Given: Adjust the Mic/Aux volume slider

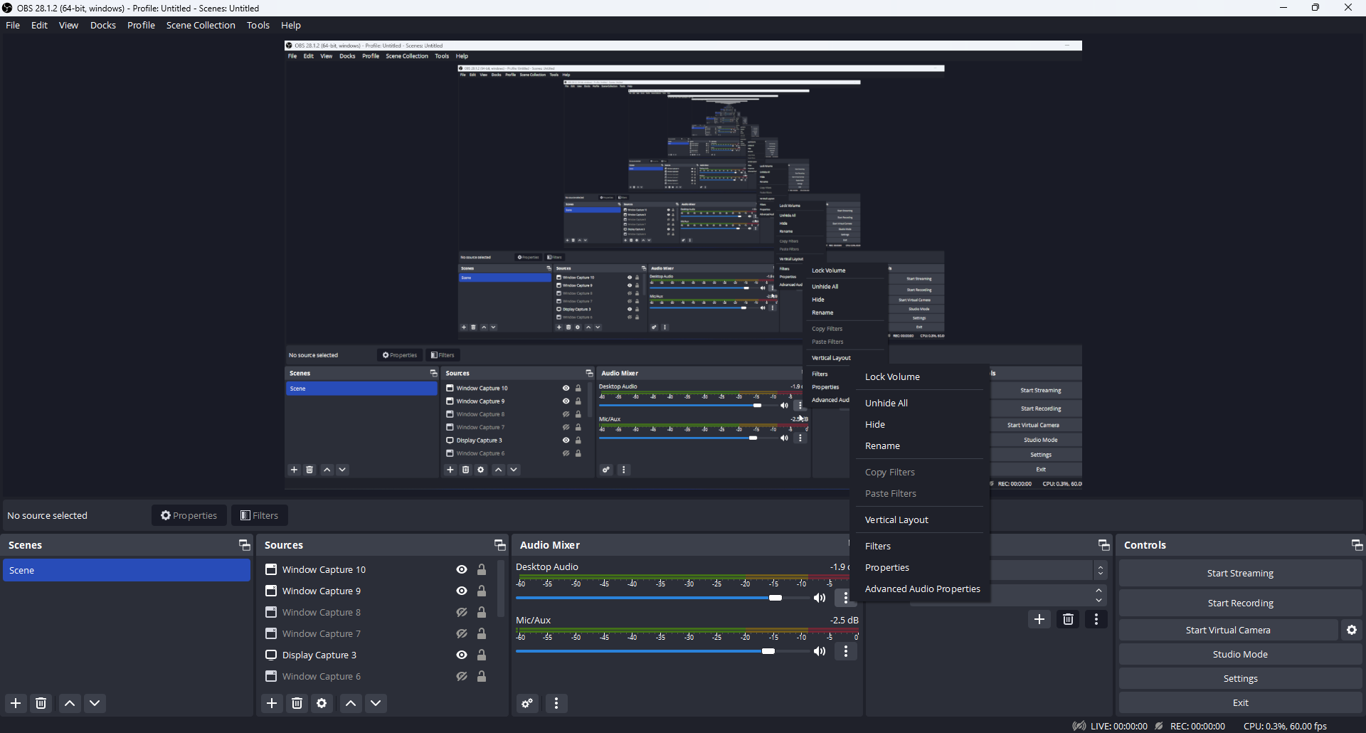Looking at the screenshot, I should pos(768,651).
